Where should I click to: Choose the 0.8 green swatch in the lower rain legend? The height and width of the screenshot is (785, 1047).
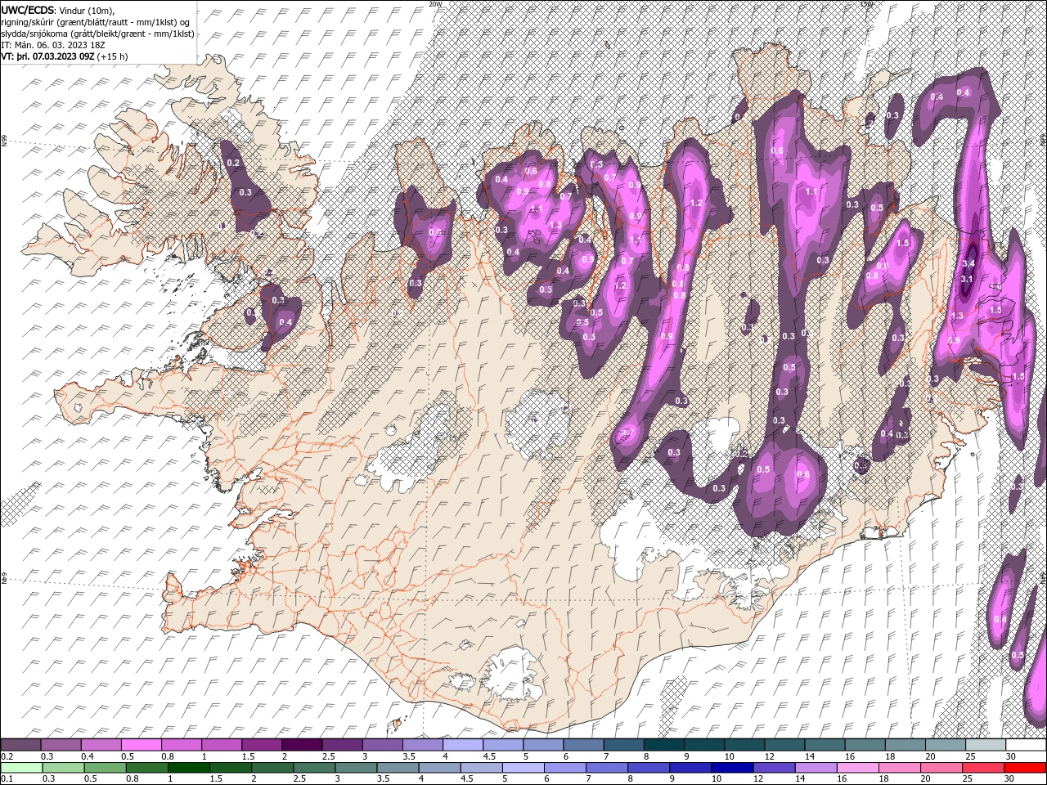tap(146, 768)
